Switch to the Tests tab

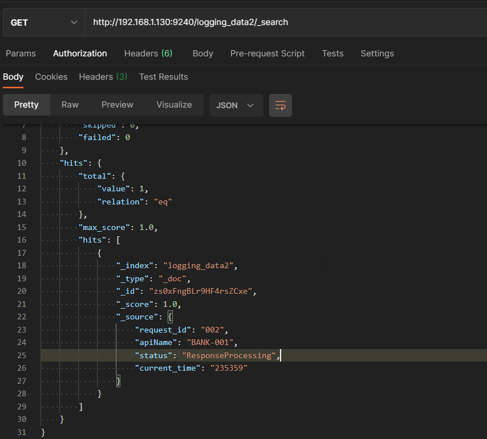pos(332,54)
